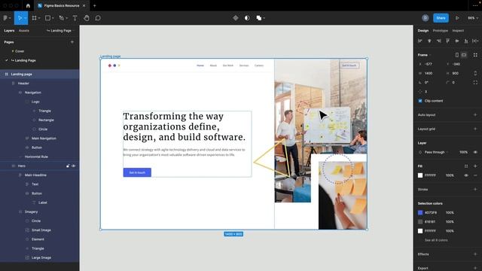Select the Text tool

click(75, 18)
